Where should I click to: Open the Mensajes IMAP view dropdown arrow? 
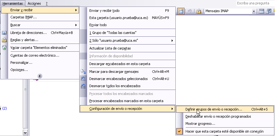(254, 11)
